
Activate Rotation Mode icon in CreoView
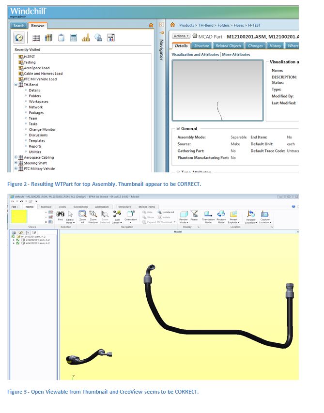coord(221,214)
